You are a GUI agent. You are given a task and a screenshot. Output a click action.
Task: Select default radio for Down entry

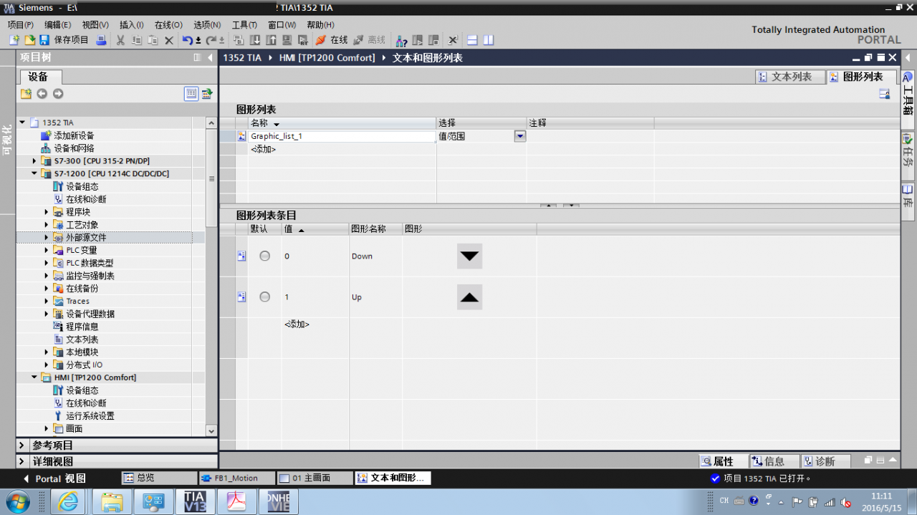[265, 256]
